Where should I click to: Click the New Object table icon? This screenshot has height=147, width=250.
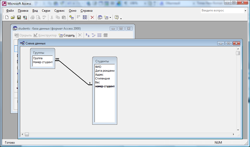pyautogui.click(x=106, y=17)
